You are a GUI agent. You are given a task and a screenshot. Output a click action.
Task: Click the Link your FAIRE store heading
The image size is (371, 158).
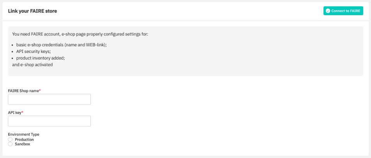coord(32,11)
